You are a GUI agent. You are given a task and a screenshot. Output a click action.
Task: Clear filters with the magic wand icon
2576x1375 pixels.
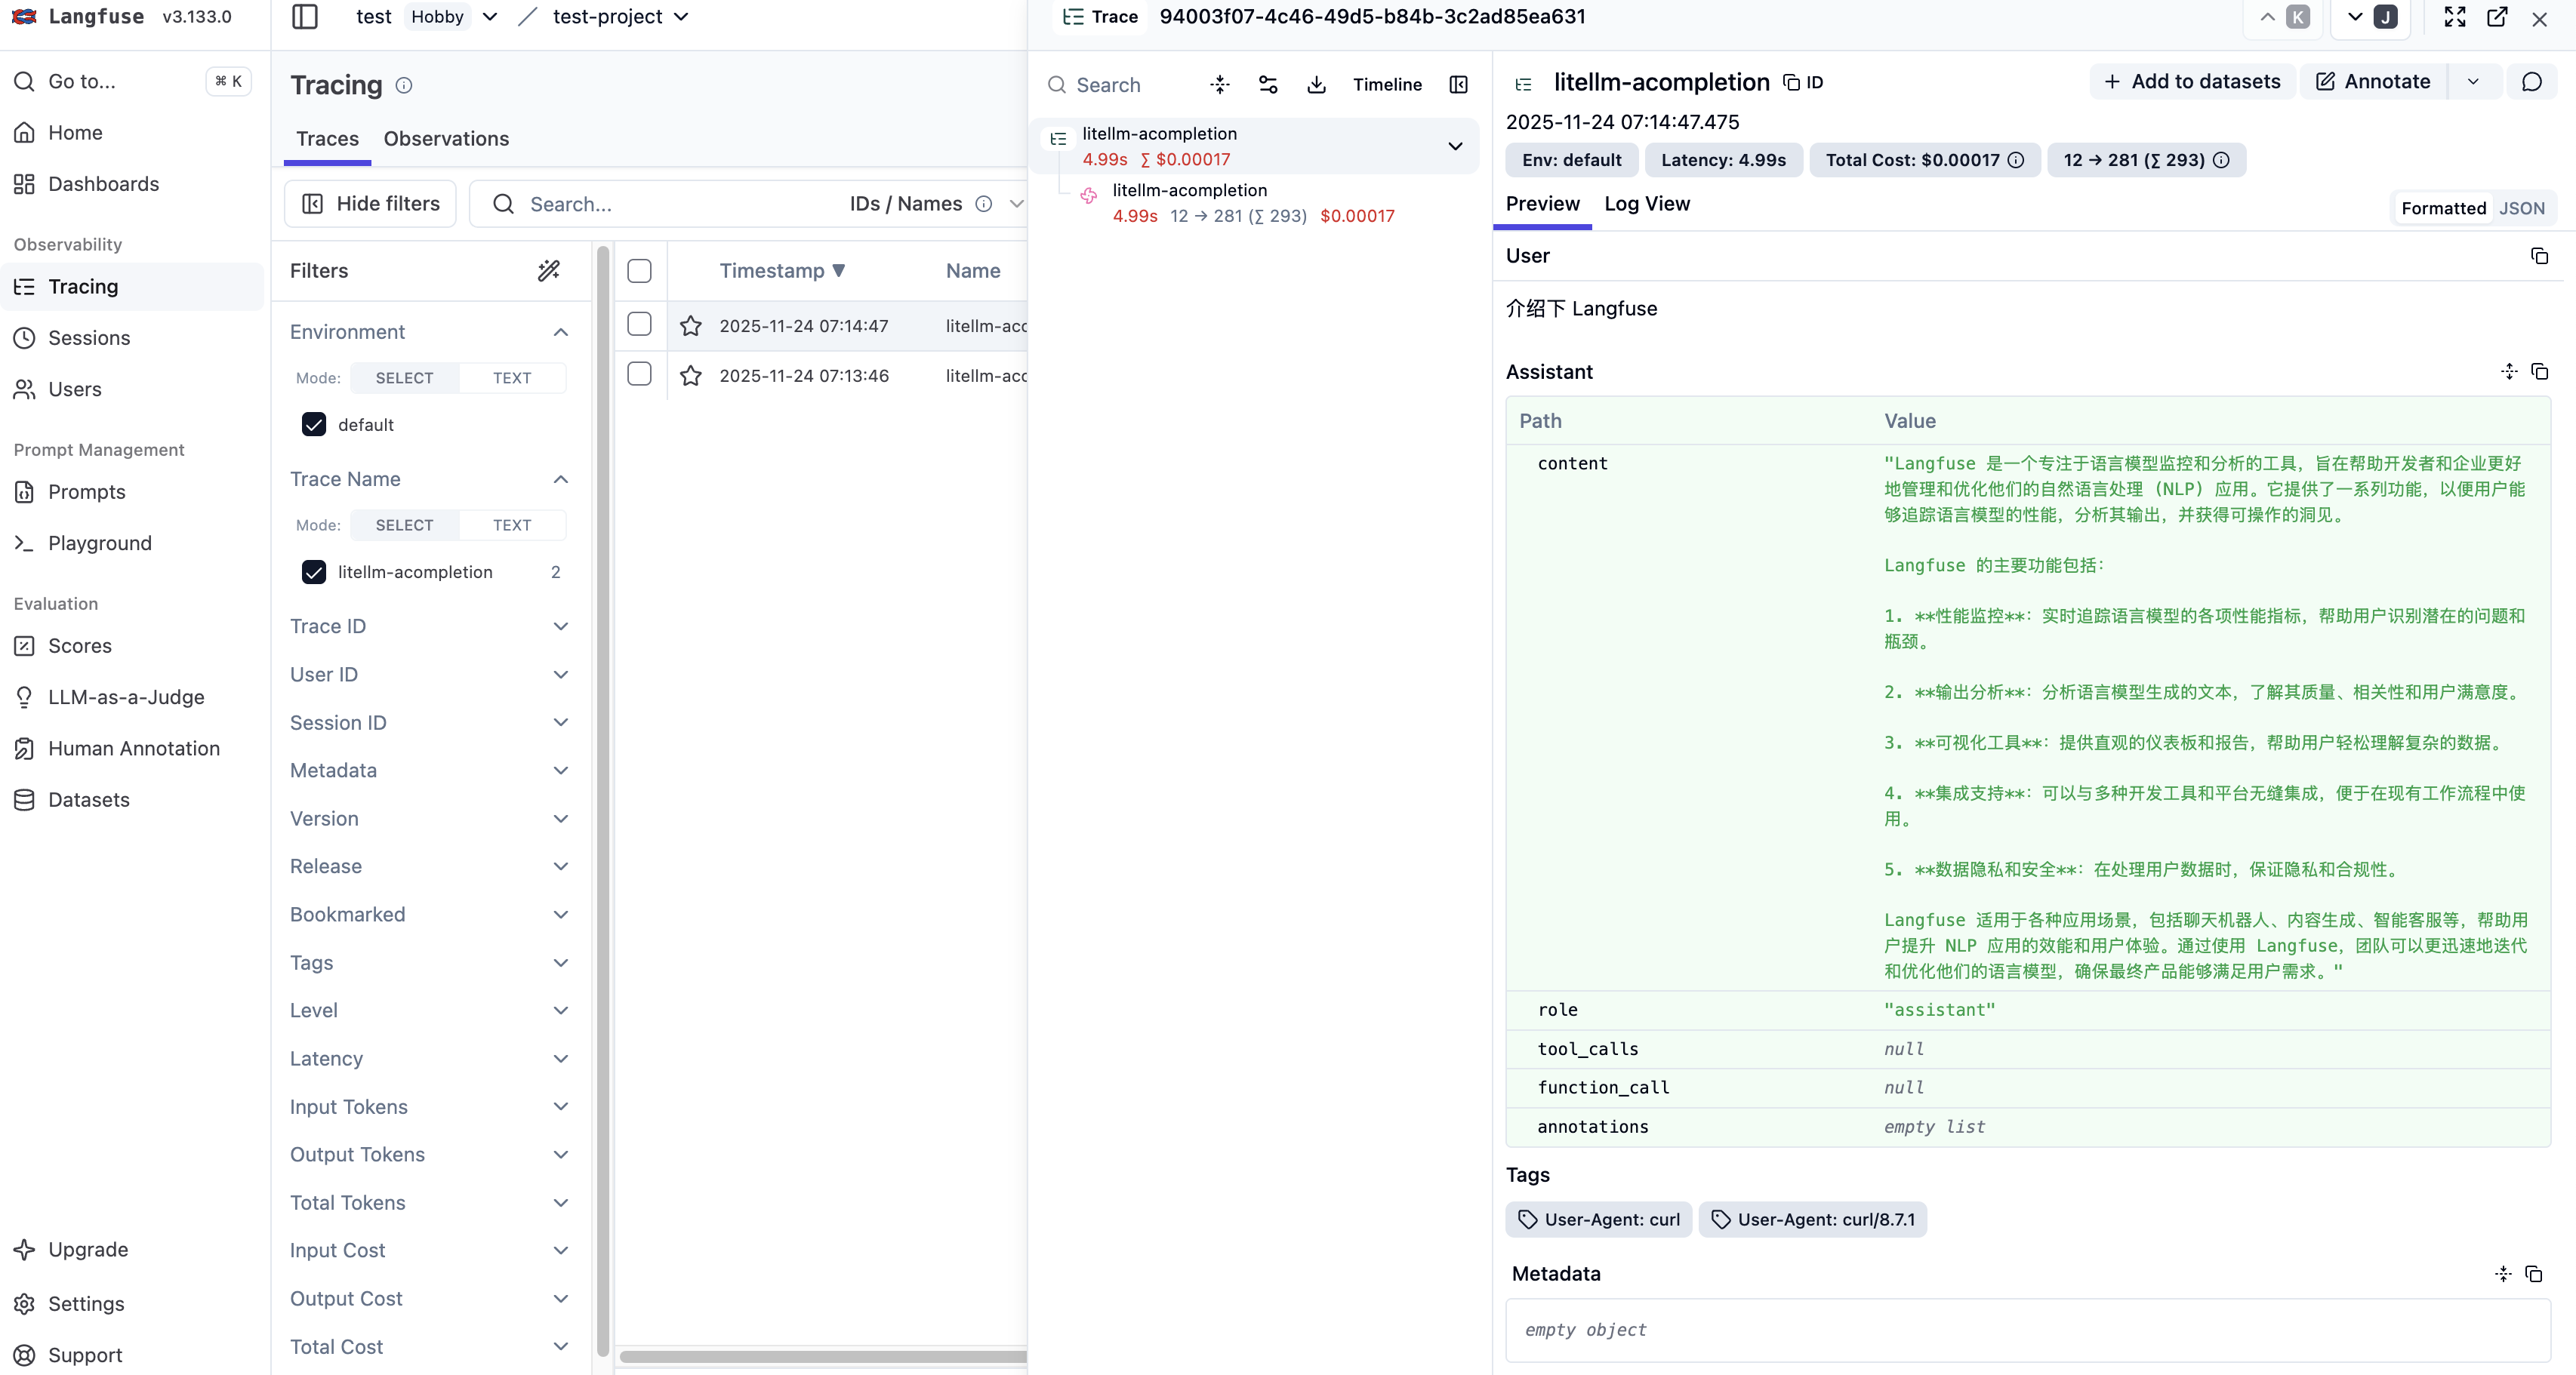pos(549,271)
